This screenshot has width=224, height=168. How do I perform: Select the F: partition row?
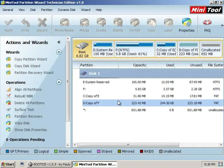153,89
